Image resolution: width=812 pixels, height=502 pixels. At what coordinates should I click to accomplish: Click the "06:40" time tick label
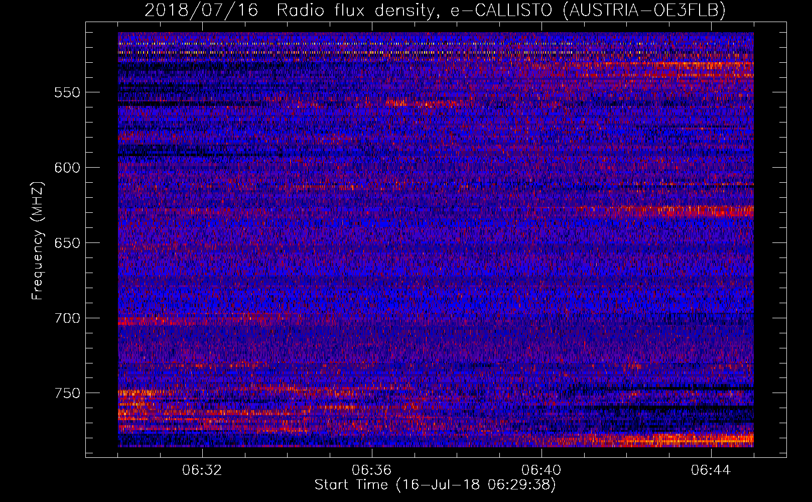click(542, 470)
